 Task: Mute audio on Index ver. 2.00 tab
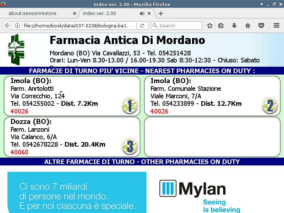click(142, 13)
